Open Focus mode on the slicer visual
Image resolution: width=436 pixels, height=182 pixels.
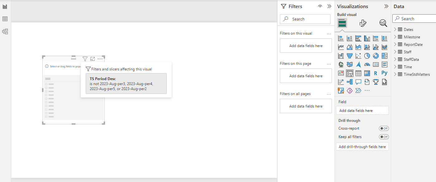[x=93, y=59]
